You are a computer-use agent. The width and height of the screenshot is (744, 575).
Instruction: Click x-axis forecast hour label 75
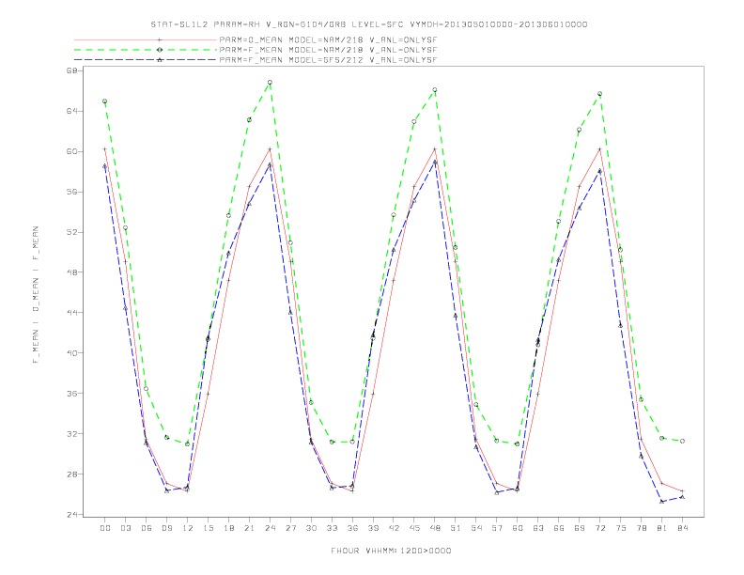(621, 528)
